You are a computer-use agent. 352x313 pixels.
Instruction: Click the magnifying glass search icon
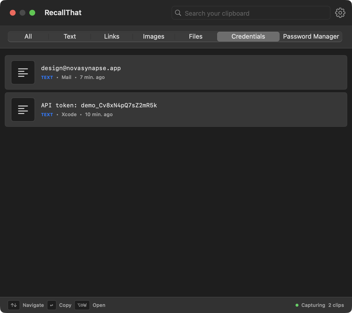178,13
